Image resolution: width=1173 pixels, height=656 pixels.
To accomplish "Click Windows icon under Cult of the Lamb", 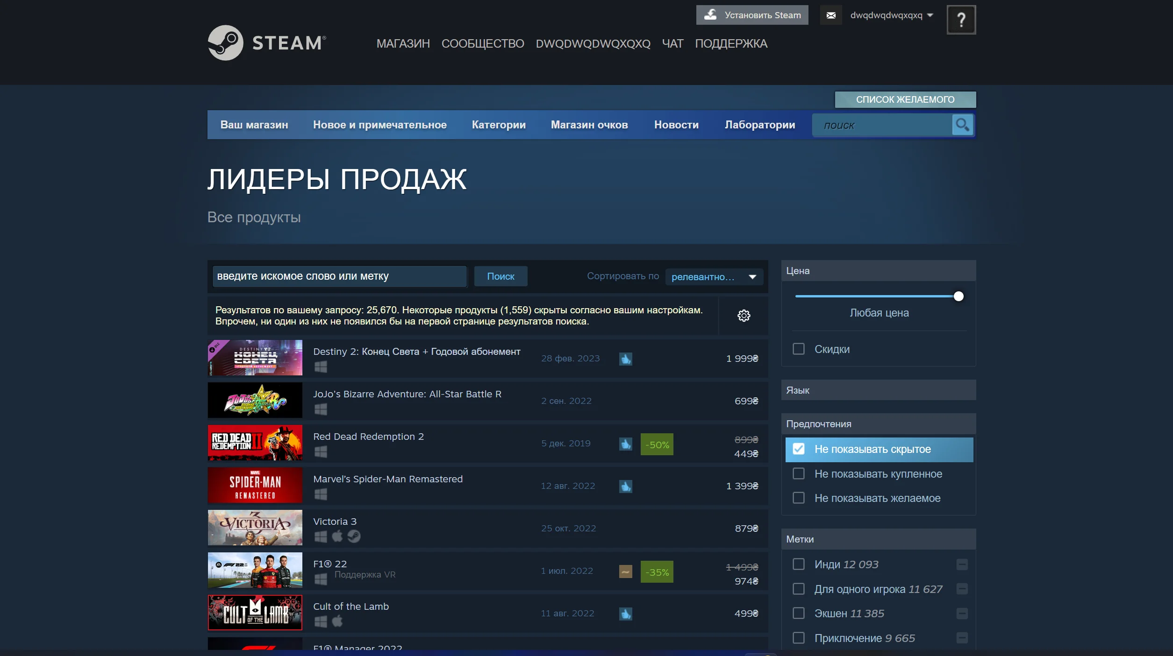I will pyautogui.click(x=321, y=622).
